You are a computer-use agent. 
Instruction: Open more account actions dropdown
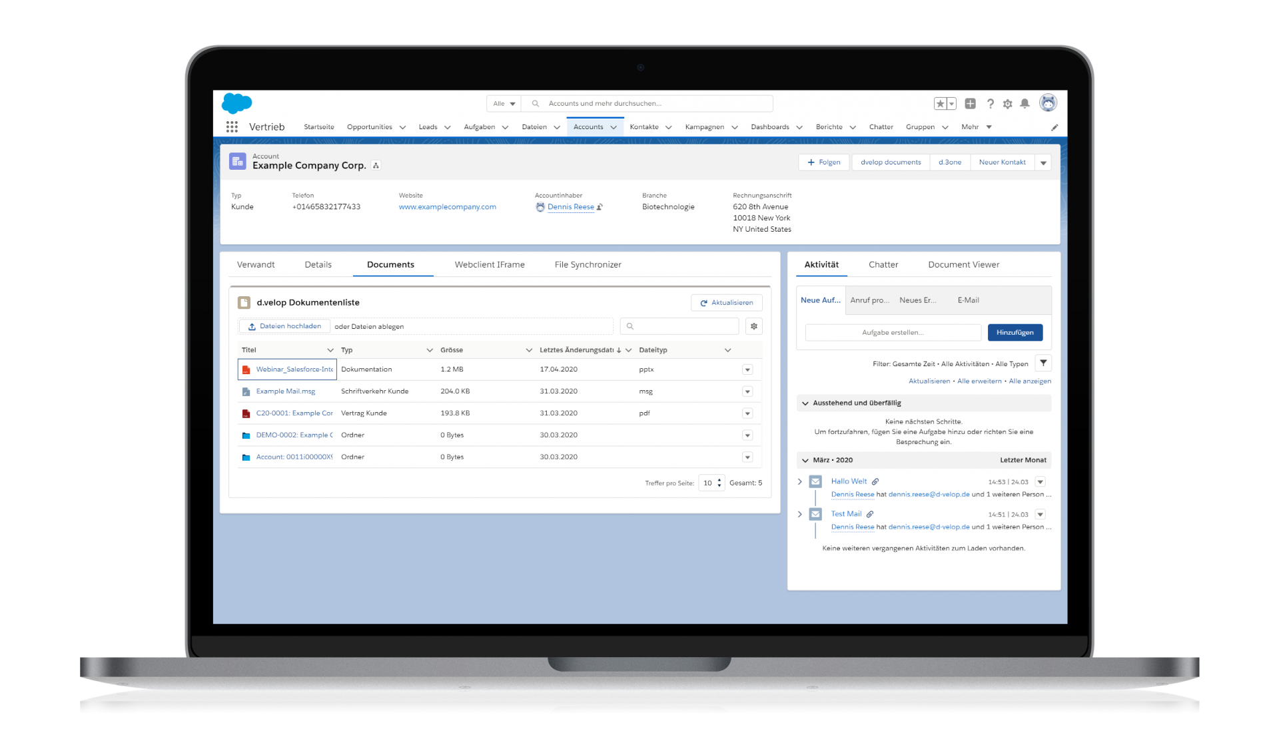tap(1043, 162)
